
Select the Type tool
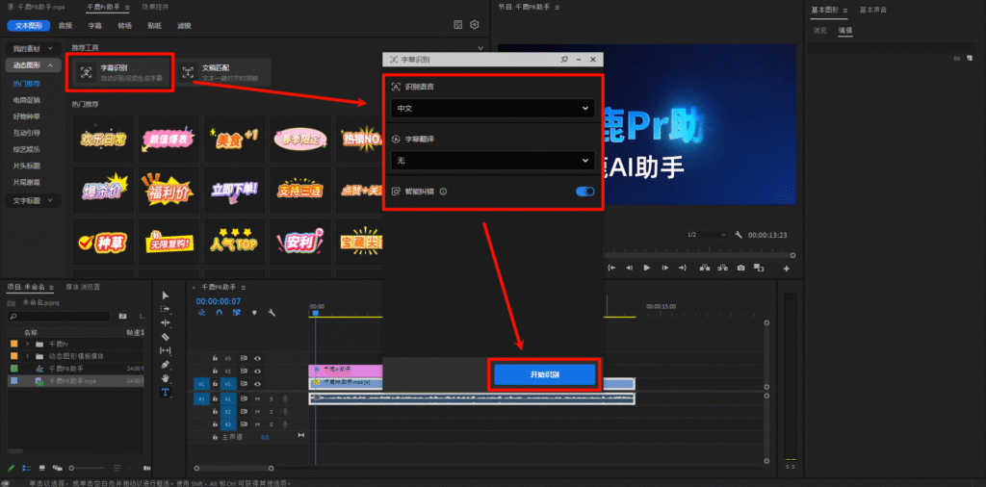point(166,392)
